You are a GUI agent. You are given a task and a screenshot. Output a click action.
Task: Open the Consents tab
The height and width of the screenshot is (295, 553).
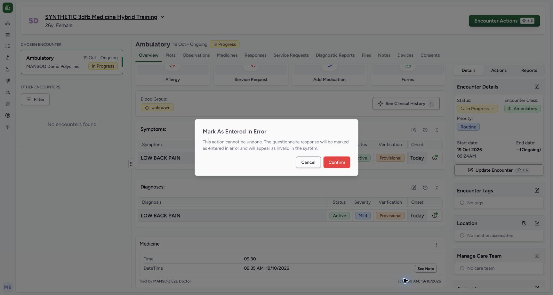pyautogui.click(x=430, y=55)
